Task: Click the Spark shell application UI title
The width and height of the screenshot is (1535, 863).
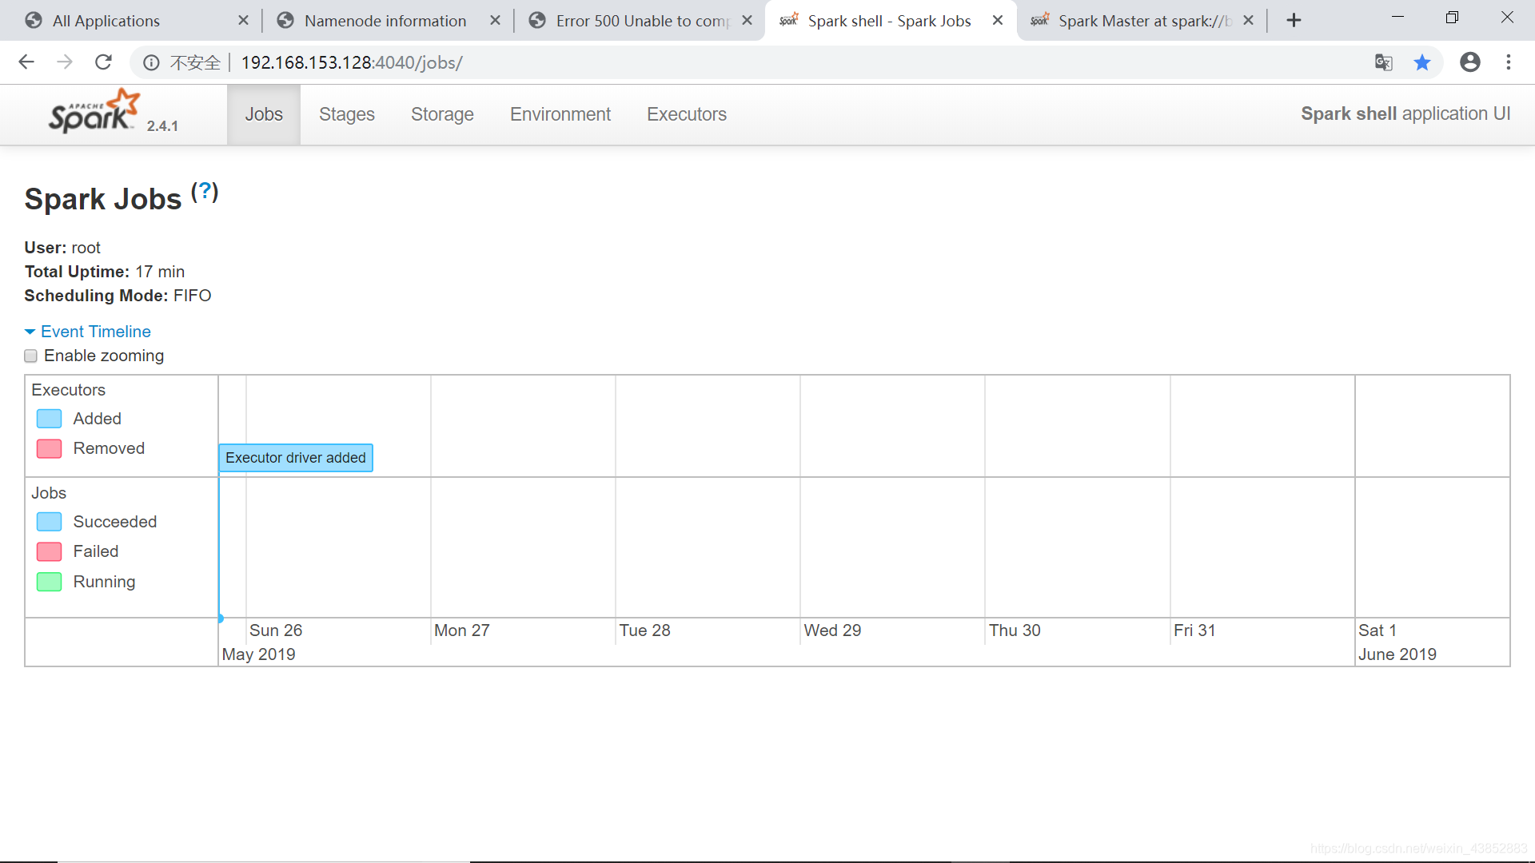Action: pyautogui.click(x=1405, y=113)
